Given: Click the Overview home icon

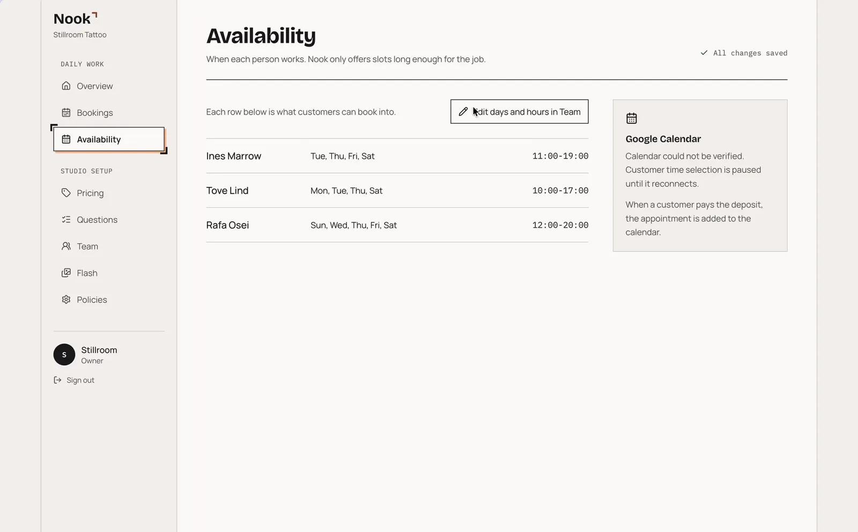Looking at the screenshot, I should [x=66, y=86].
